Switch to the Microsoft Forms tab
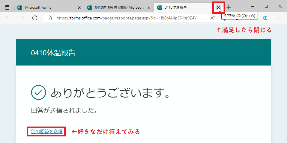287x143 pixels. (x=49, y=7)
